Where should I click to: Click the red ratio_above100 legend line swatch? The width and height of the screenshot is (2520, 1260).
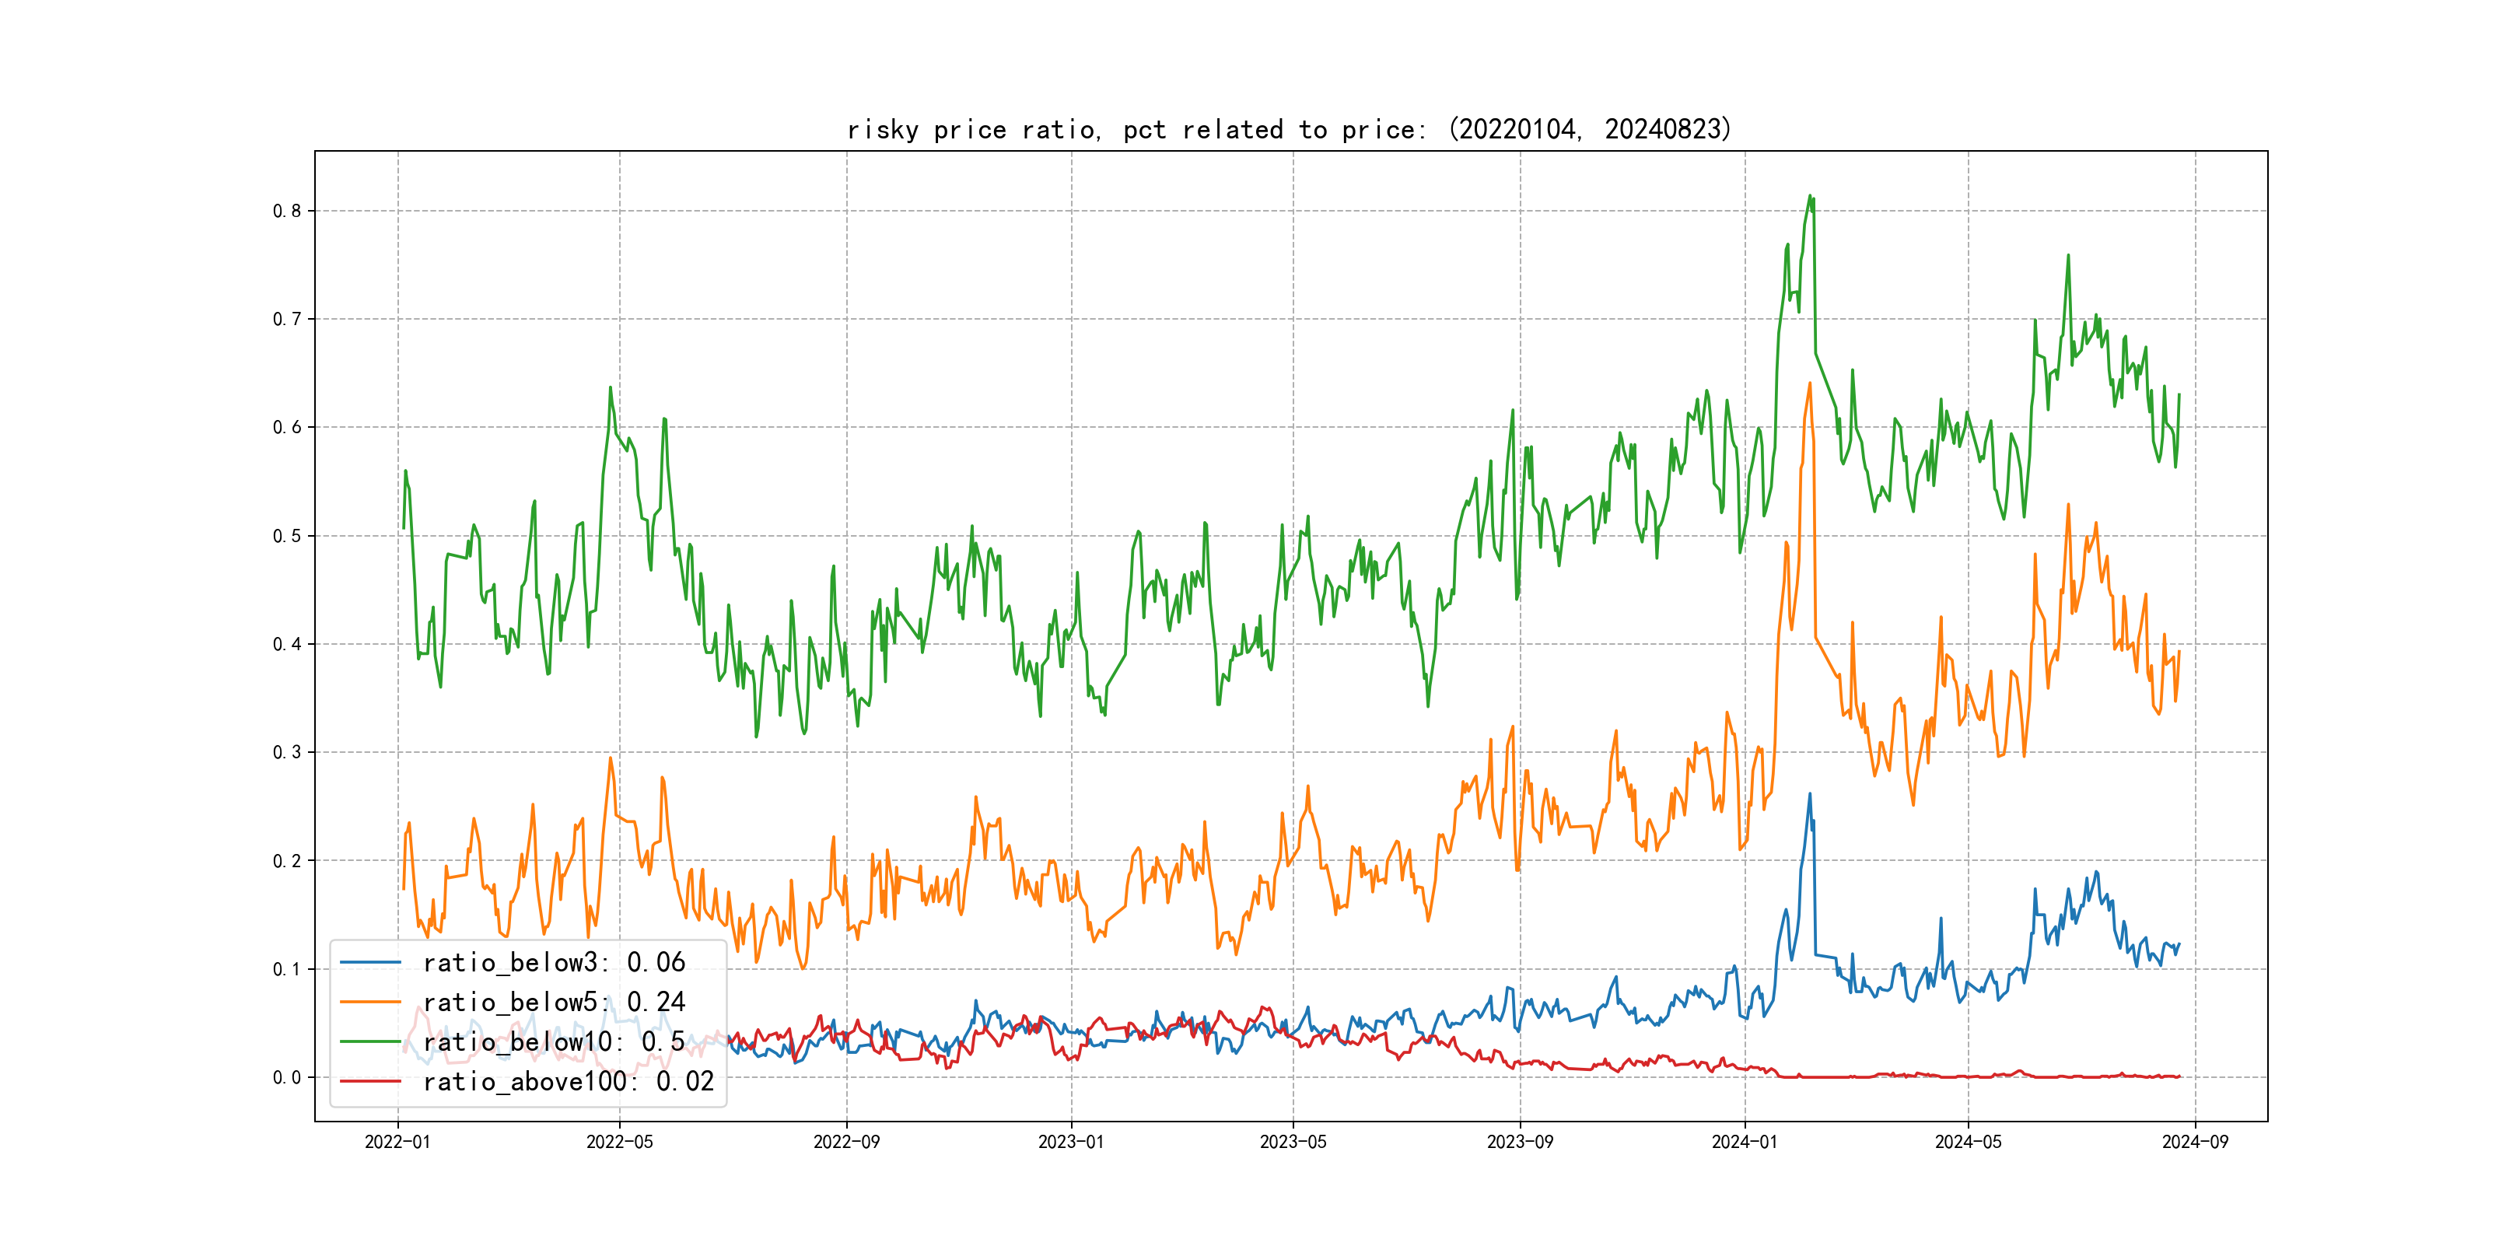coord(369,1081)
